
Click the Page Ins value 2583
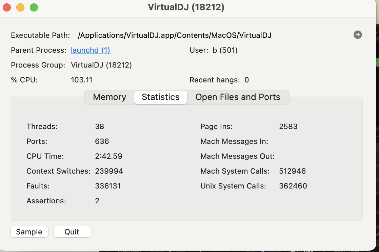pos(288,127)
